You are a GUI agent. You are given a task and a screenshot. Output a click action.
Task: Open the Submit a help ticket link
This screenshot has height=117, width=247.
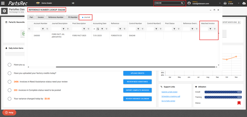pos(169,92)
